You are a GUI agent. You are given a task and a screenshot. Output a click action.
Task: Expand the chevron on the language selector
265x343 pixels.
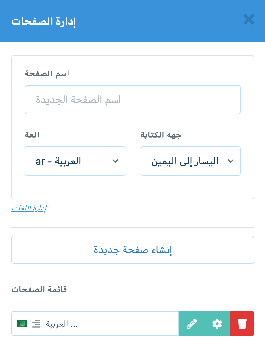115,161
